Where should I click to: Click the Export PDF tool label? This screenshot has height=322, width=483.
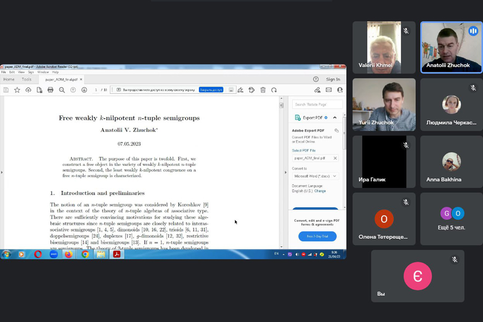[x=312, y=118]
